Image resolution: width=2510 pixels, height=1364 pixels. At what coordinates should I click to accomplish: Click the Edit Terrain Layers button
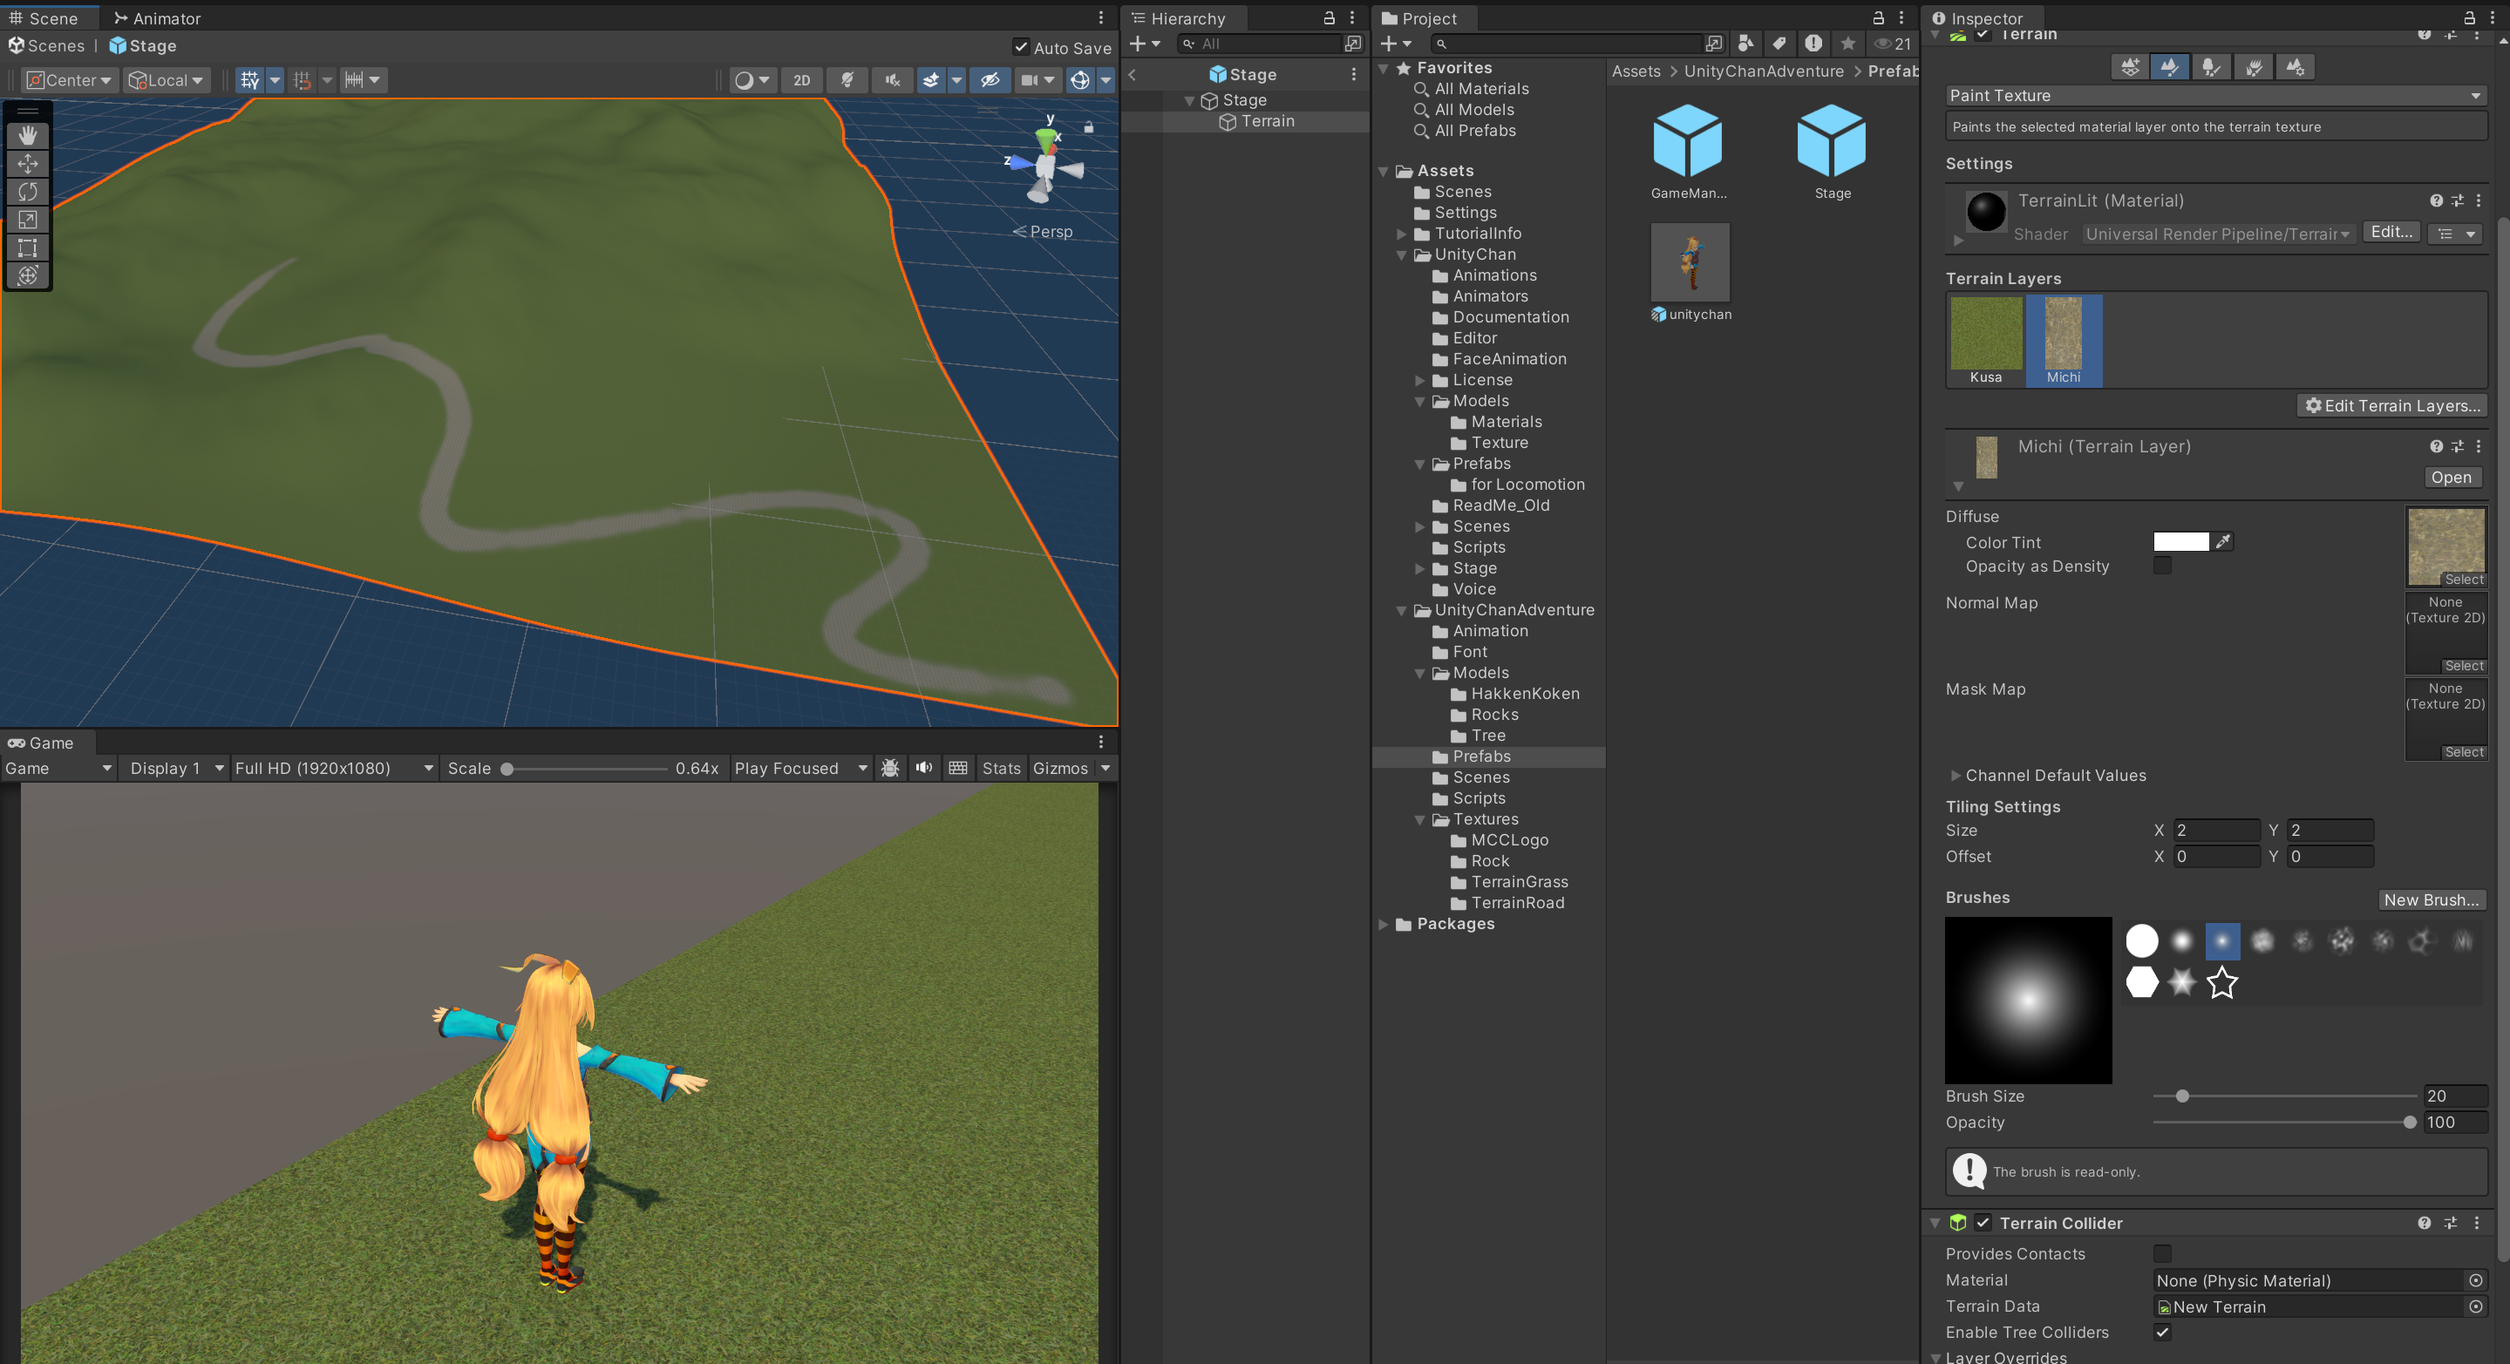tap(2392, 406)
